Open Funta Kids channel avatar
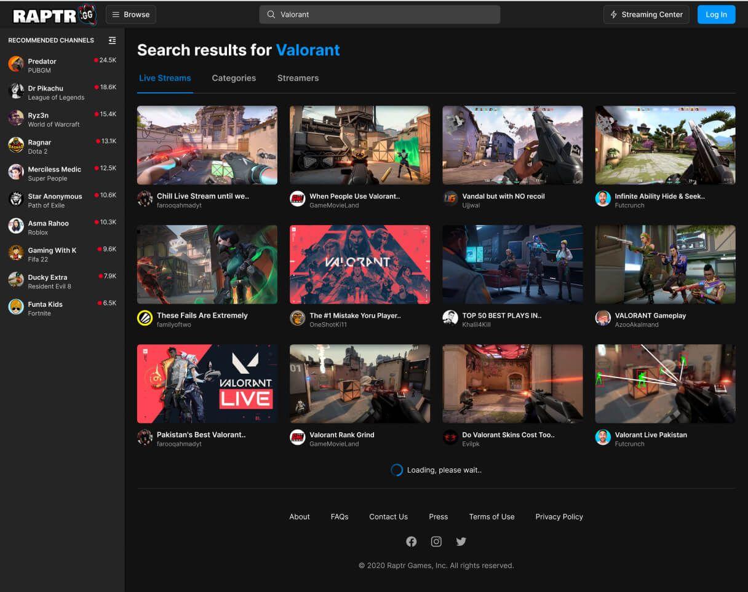The width and height of the screenshot is (748, 592). (x=16, y=307)
